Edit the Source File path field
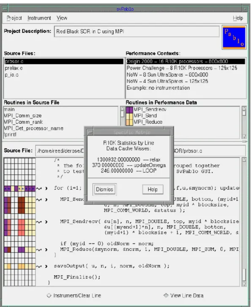 coord(140,151)
